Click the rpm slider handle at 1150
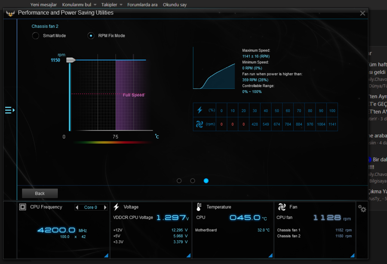Image resolution: width=387 pixels, height=264 pixels. pos(71,60)
